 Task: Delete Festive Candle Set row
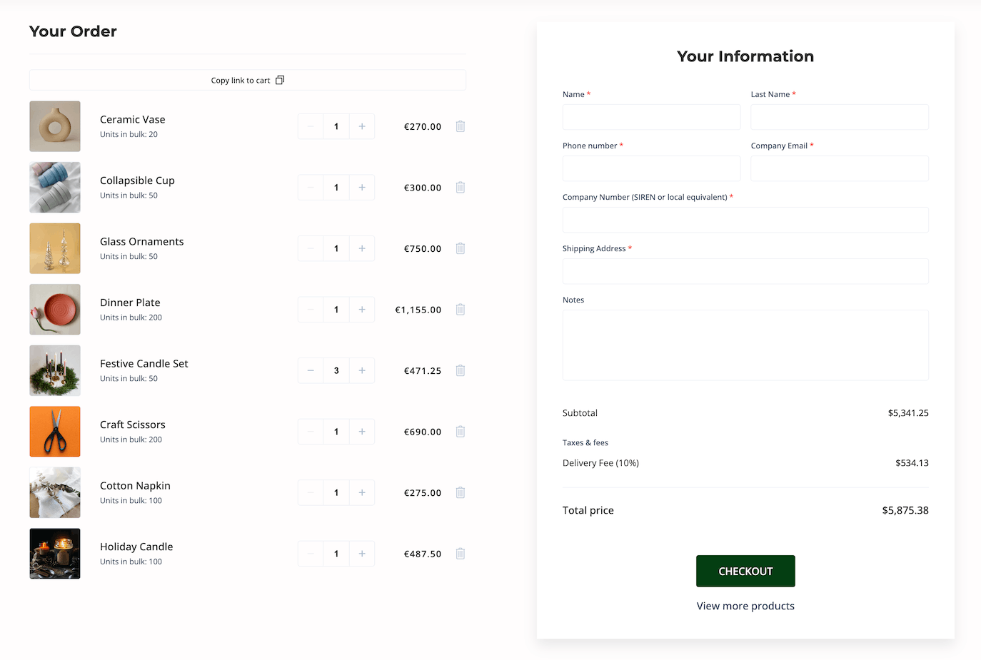[461, 370]
